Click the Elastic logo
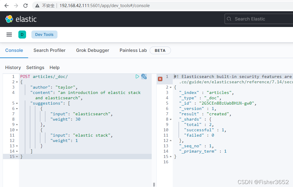The image size is (293, 187). 21,19
